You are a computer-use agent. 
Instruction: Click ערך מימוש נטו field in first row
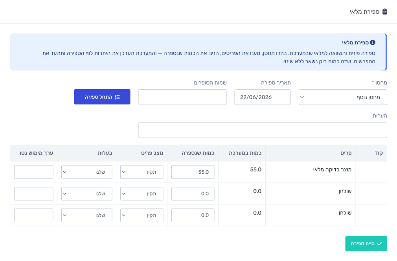[34, 172]
